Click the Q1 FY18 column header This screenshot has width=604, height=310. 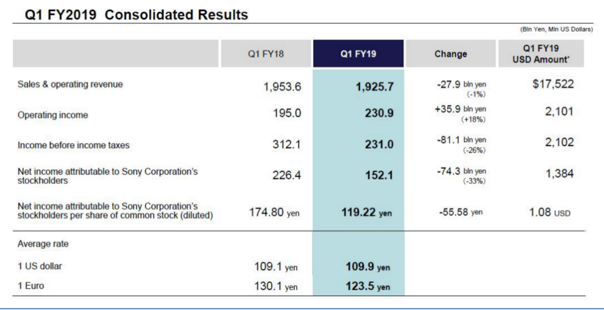point(266,54)
